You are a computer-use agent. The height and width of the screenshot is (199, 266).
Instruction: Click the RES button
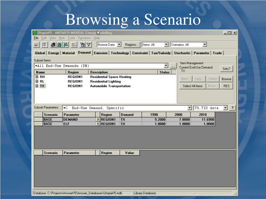227,86
